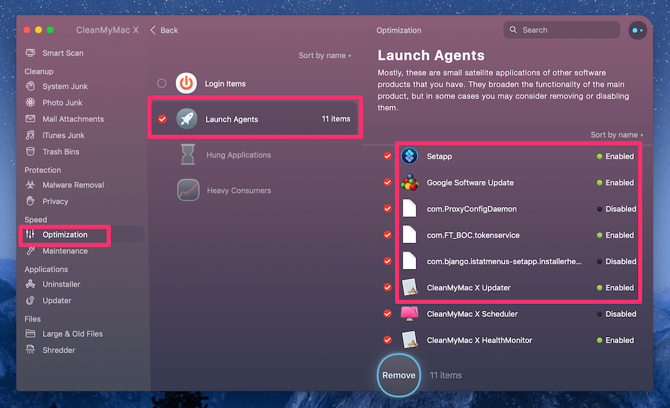Click the Photo Junk flower icon

(30, 103)
